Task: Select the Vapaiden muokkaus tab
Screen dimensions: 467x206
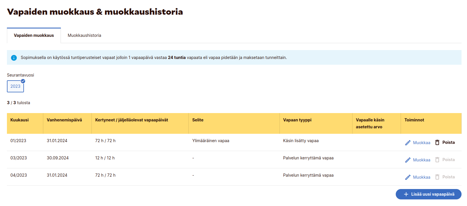Action: 34,35
